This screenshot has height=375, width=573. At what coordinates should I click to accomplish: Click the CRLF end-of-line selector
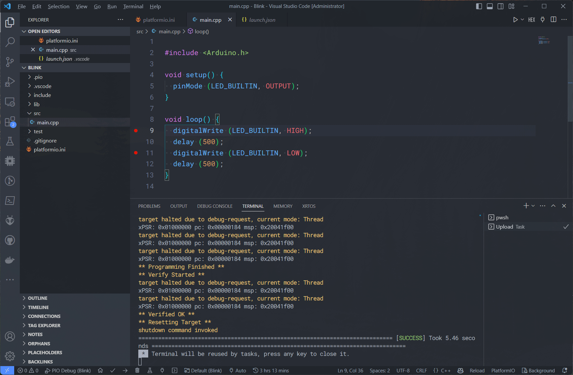pyautogui.click(x=421, y=370)
